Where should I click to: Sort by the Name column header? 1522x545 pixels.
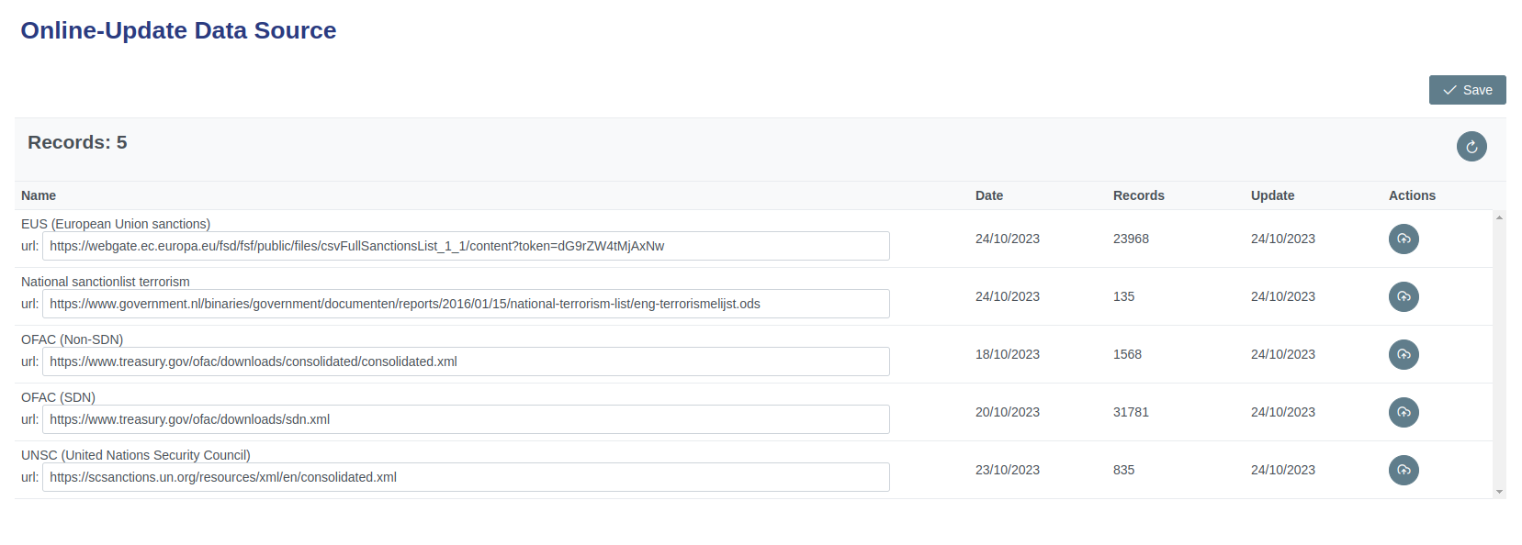tap(39, 195)
